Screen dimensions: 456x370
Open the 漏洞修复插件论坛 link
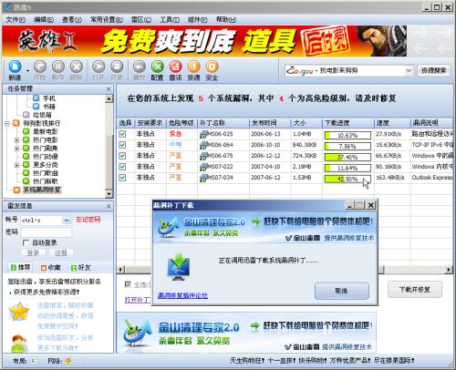(182, 295)
